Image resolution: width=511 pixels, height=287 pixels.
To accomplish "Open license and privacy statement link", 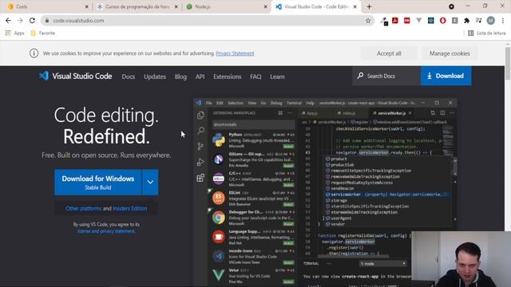I will pyautogui.click(x=106, y=231).
